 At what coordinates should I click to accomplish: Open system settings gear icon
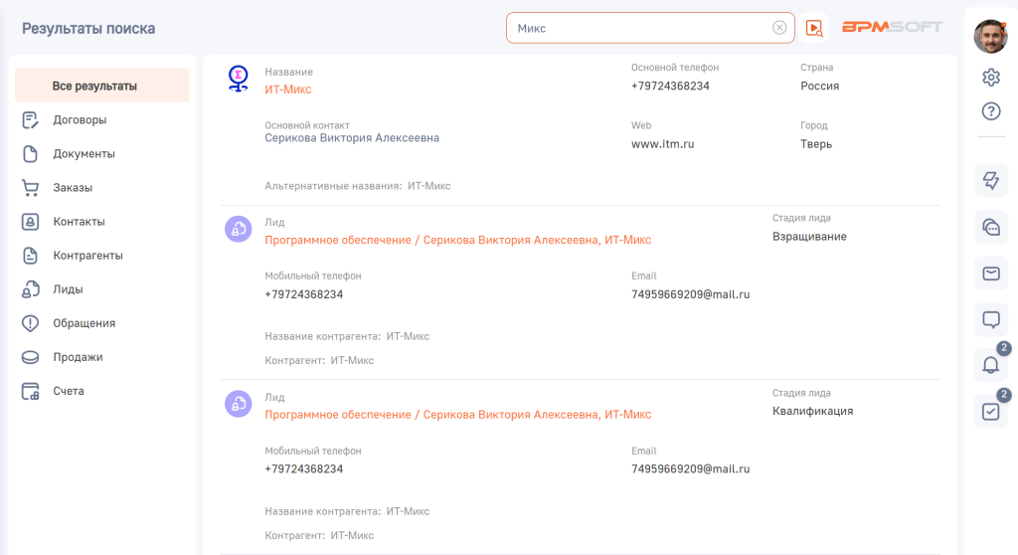990,78
